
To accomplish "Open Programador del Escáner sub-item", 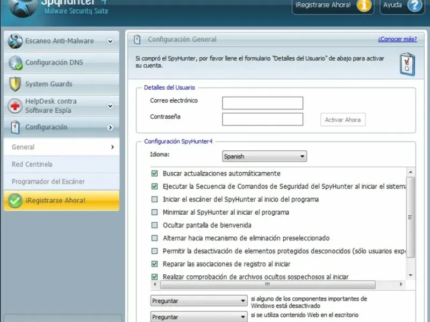I will point(61,181).
